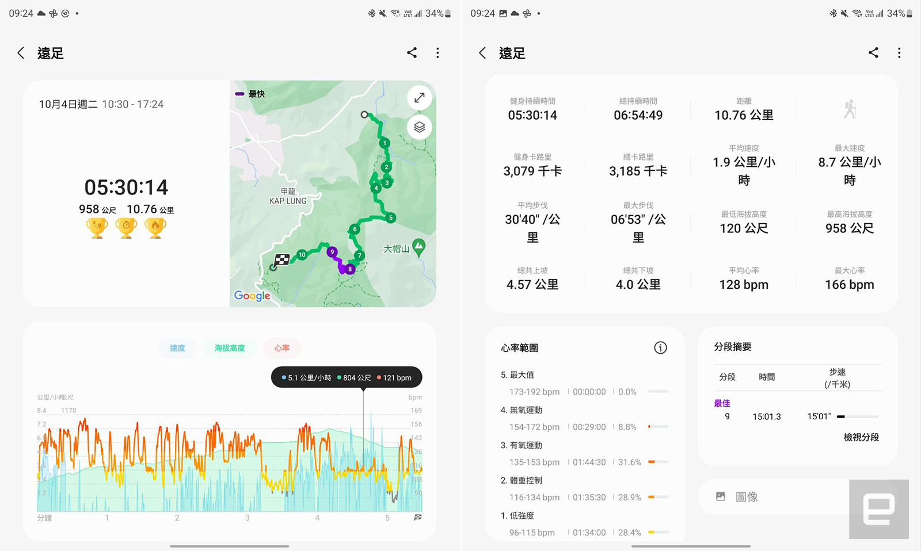Expand the route map to fullscreen
921x551 pixels.
pyautogui.click(x=420, y=98)
